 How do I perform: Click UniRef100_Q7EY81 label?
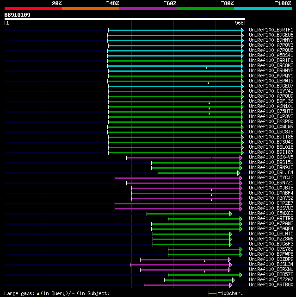click(271, 249)
